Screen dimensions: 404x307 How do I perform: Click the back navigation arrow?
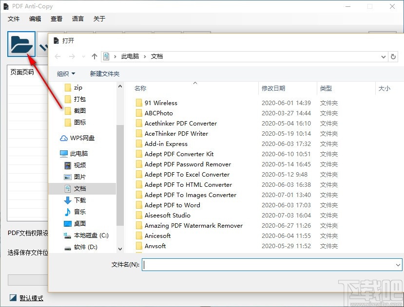pos(57,56)
